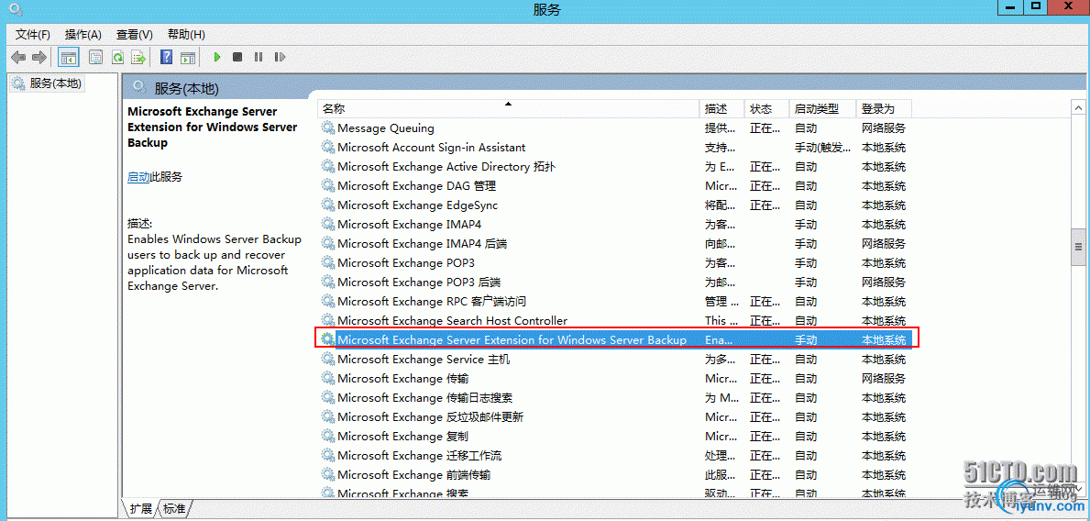Viewport: 1090px width, 521px height.
Task: Click the gear icon of Exchange Server Extension for Windows Server Backup
Action: [x=327, y=339]
